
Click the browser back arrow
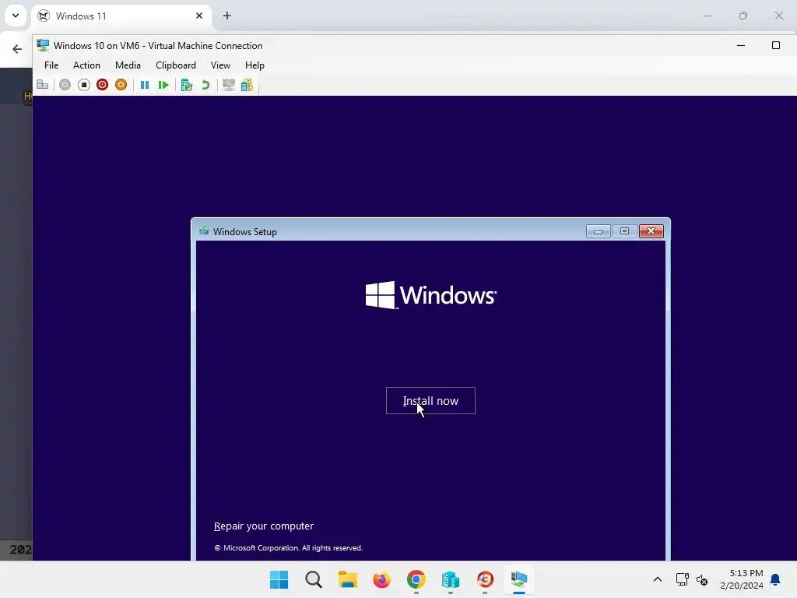[17, 49]
